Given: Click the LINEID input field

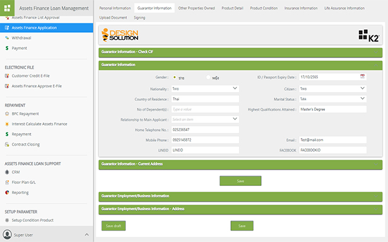Looking at the screenshot, I should pyautogui.click(x=205, y=150).
